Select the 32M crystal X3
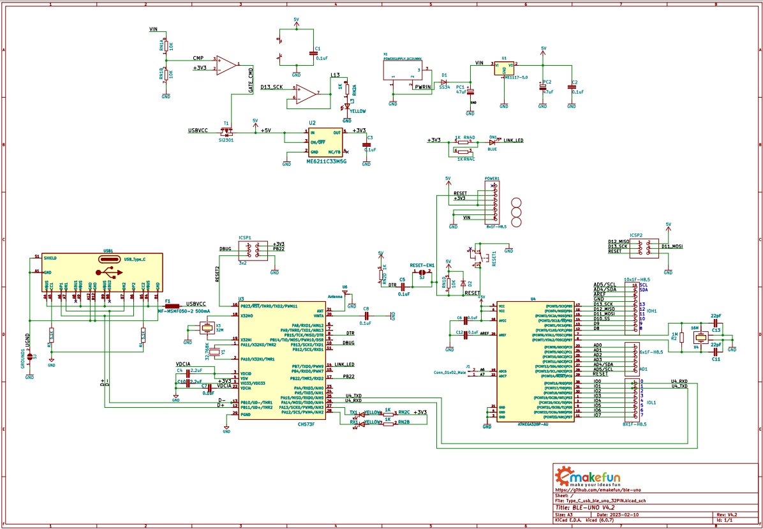Screen dimensions: 763x529 coord(208,329)
